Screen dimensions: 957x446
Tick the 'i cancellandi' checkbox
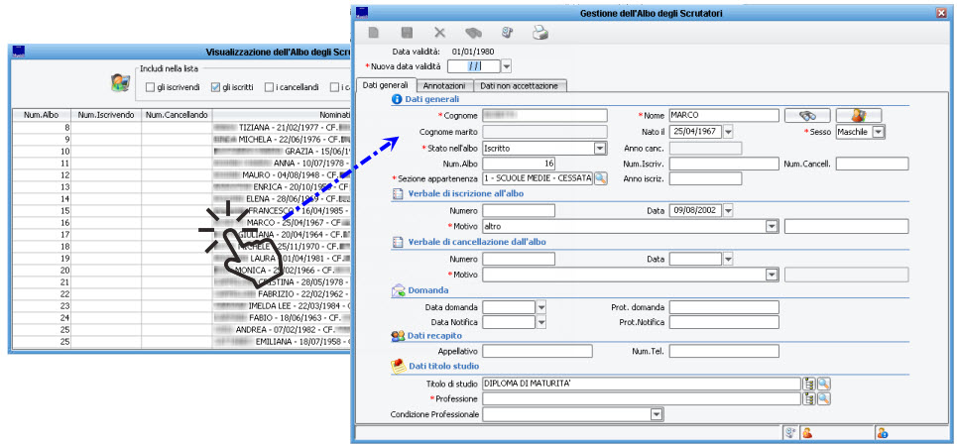point(270,87)
